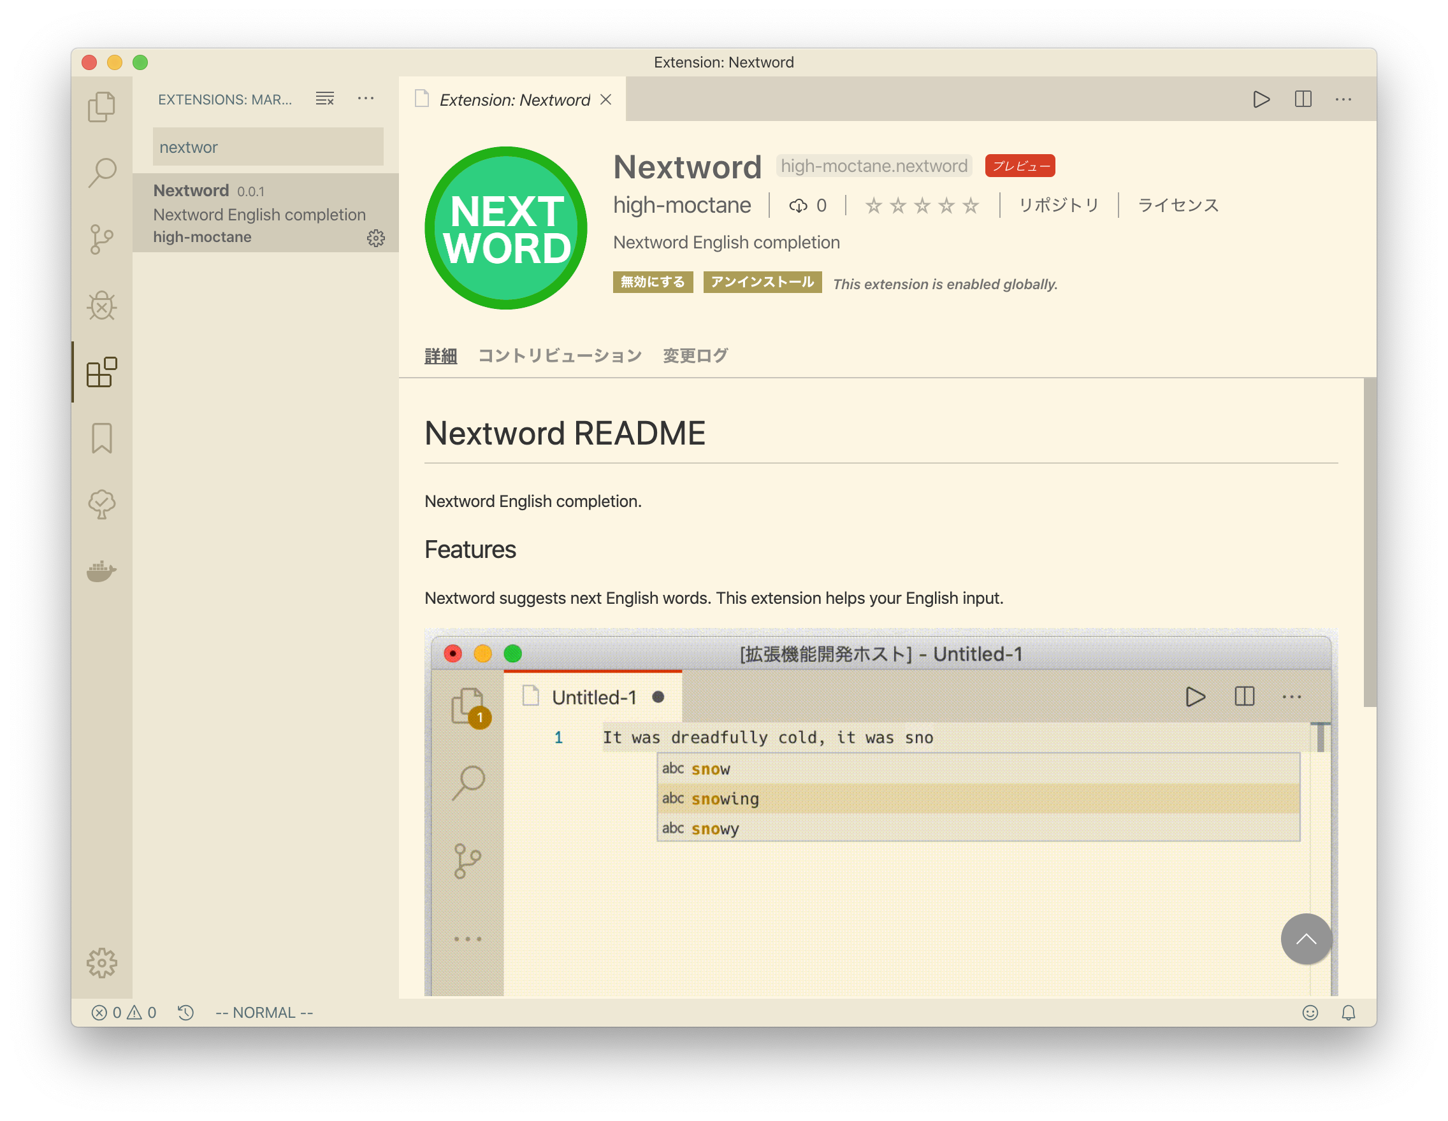Open the Manage gear at activity bar bottom

tap(101, 962)
